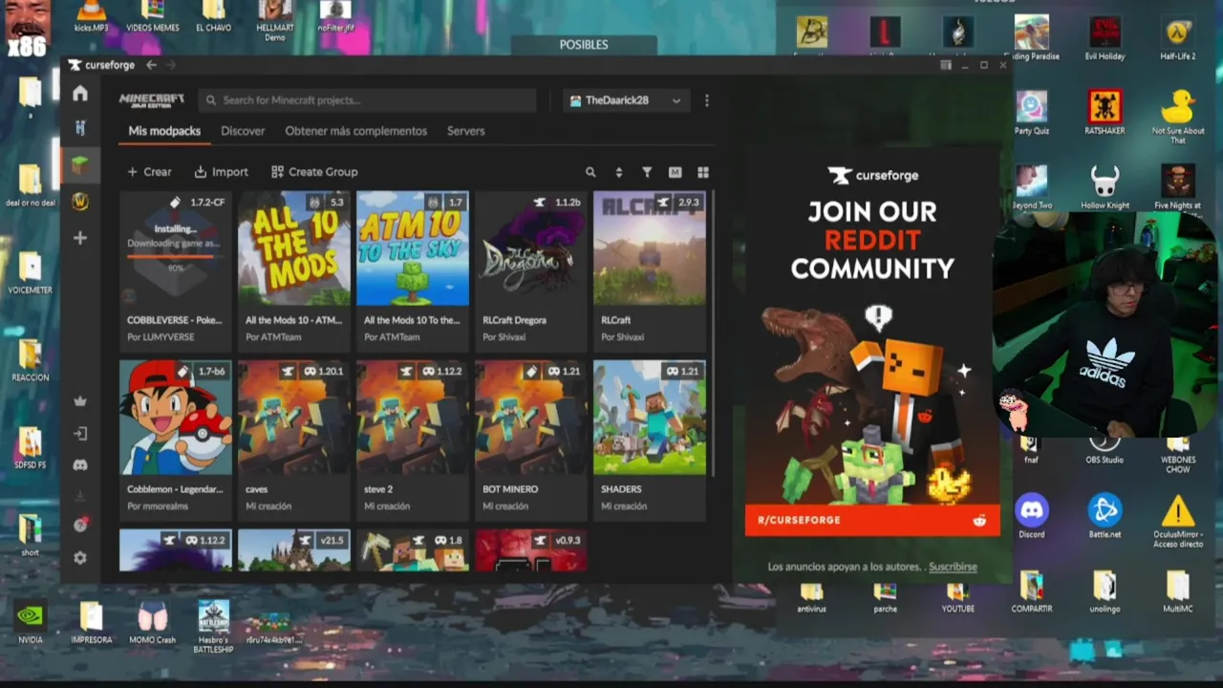Expand the TheDaarick28 account dropdown
1223x688 pixels.
click(x=626, y=100)
